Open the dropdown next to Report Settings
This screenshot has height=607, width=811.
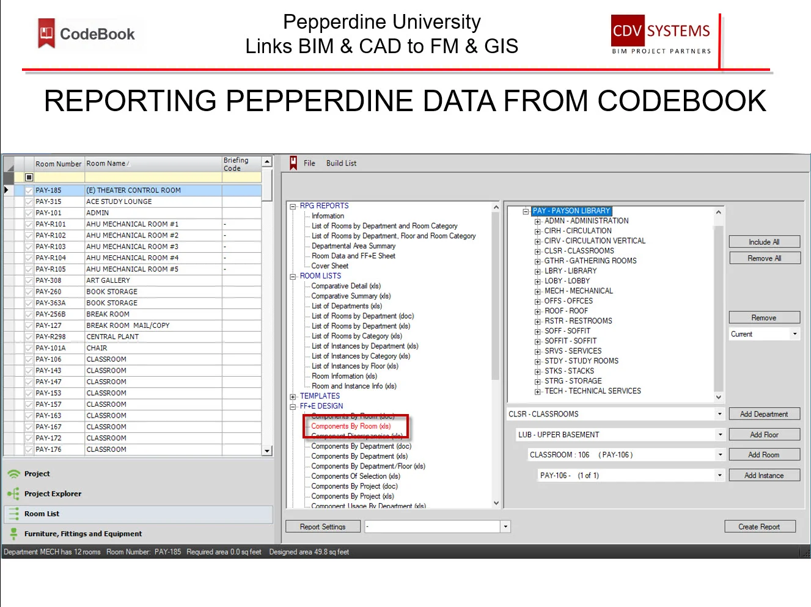tap(505, 526)
